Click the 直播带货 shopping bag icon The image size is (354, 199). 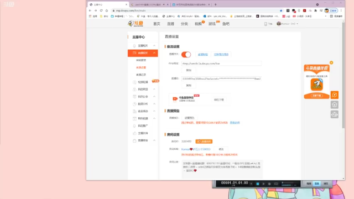tap(134, 140)
